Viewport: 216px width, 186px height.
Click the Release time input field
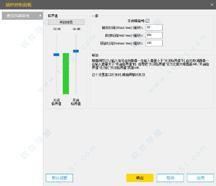point(154,43)
